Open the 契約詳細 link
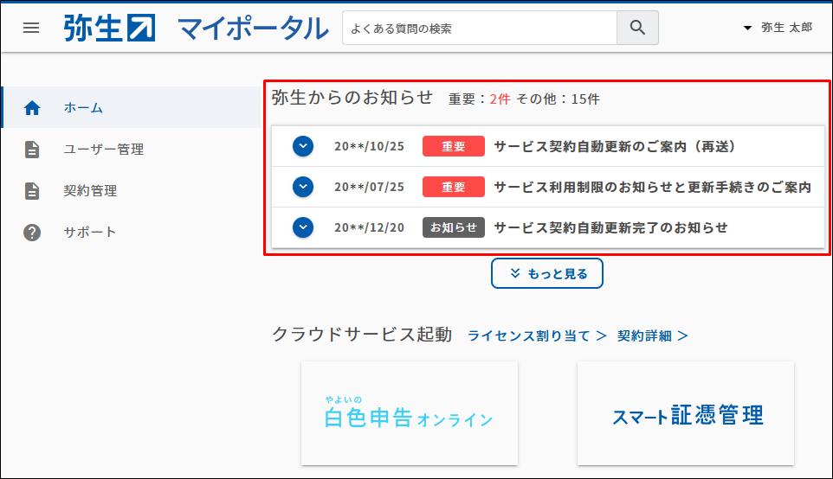This screenshot has width=833, height=479. pos(652,335)
